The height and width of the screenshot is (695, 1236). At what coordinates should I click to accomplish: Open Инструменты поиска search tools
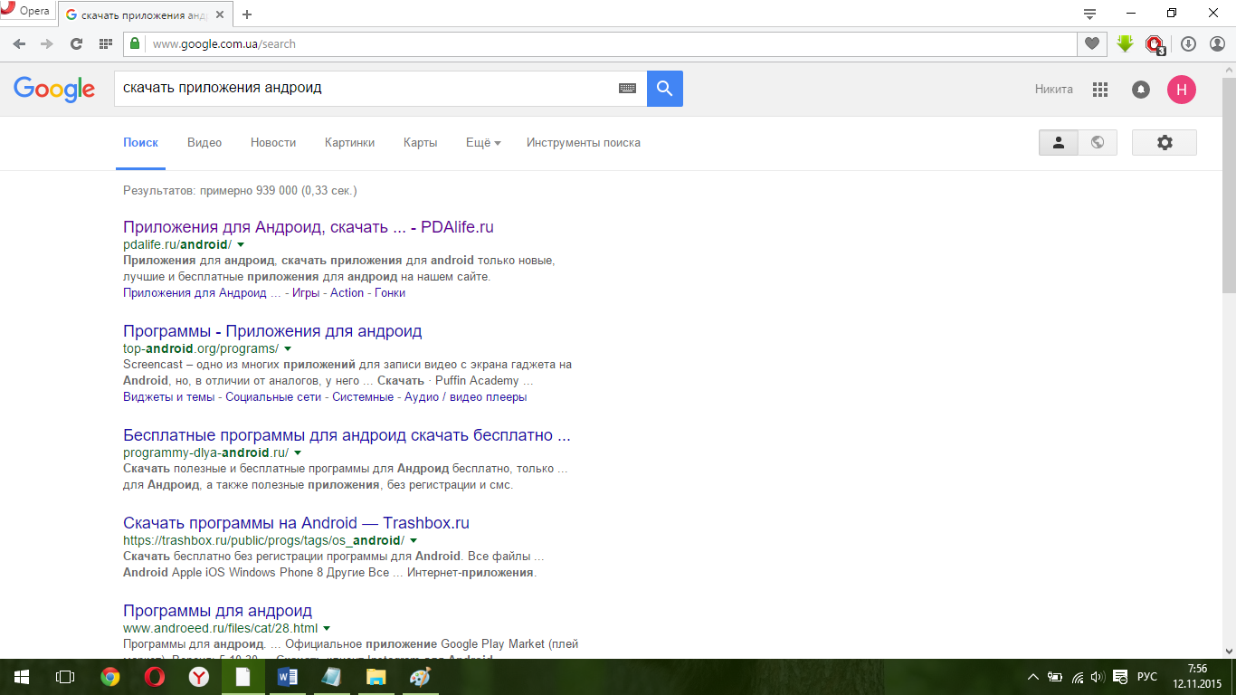coord(583,143)
